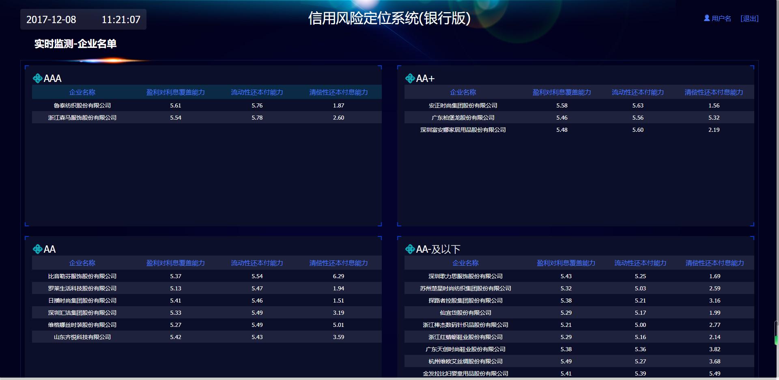Click AA-及以下 table's 盈利对利息覆盖能力 header
This screenshot has width=779, height=380.
(566, 263)
